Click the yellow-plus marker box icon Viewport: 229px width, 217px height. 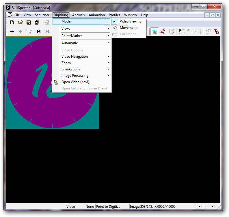tap(181, 31)
